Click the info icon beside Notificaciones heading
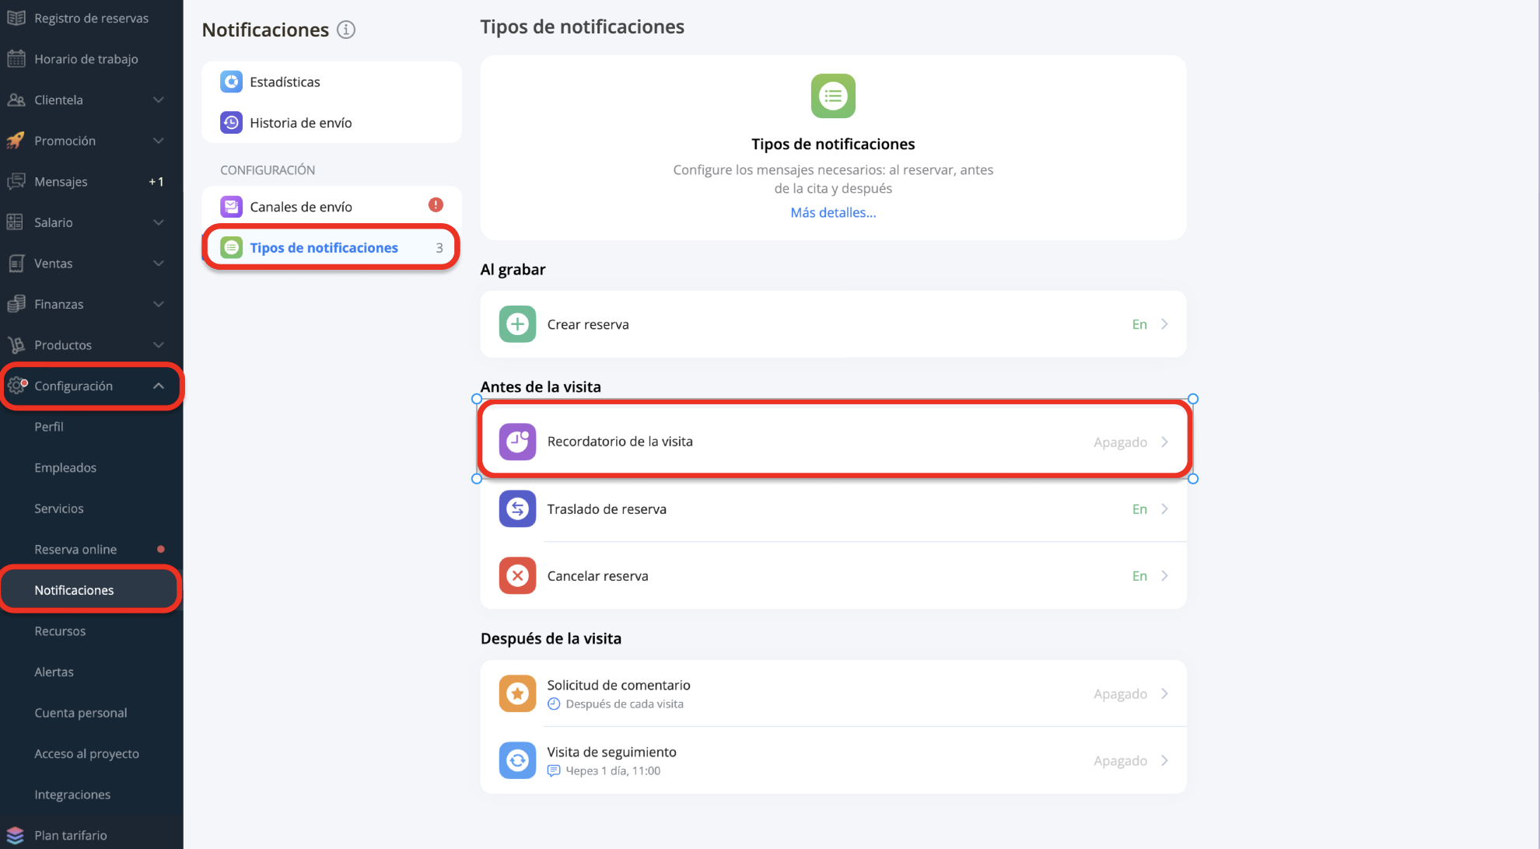Screen dimensions: 1540x849 click(346, 30)
